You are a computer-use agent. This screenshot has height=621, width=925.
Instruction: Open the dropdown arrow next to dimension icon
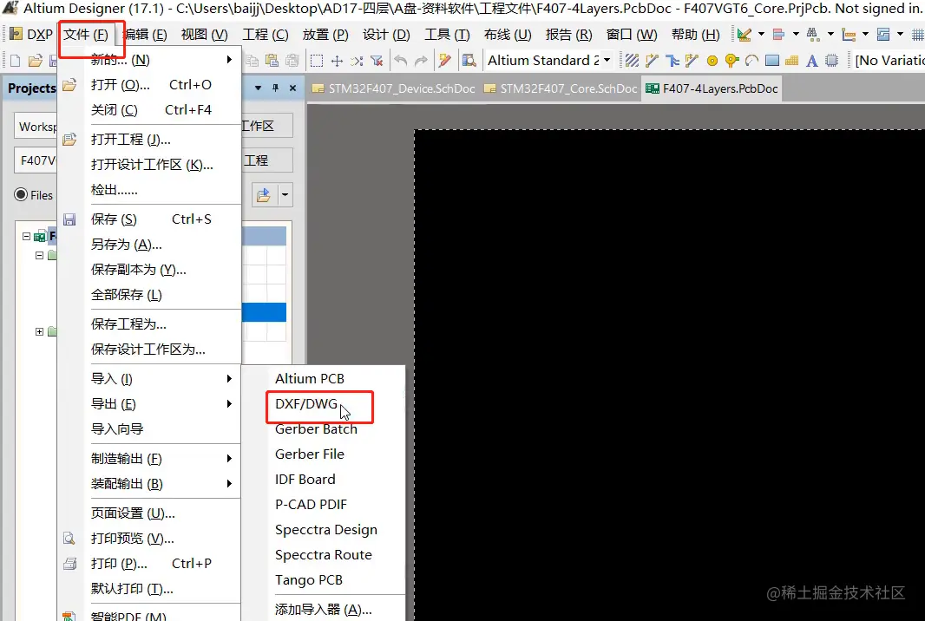tap(865, 35)
